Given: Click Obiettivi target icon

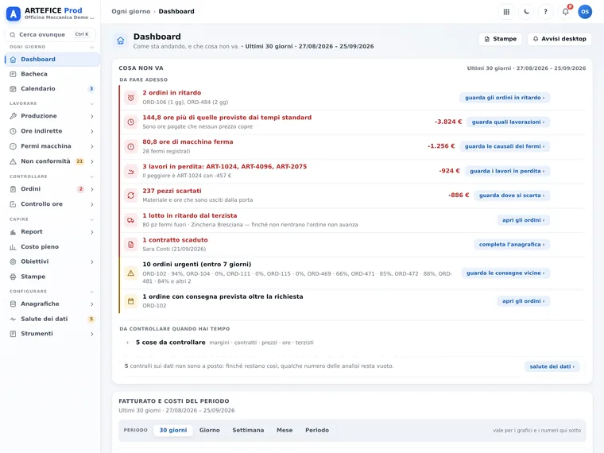Looking at the screenshot, I should [13, 261].
